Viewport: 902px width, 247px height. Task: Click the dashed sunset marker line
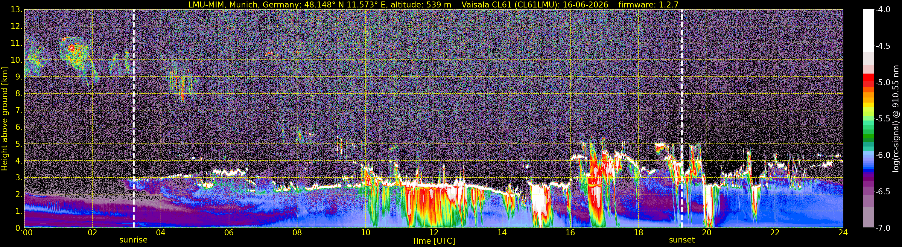[x=682, y=119]
